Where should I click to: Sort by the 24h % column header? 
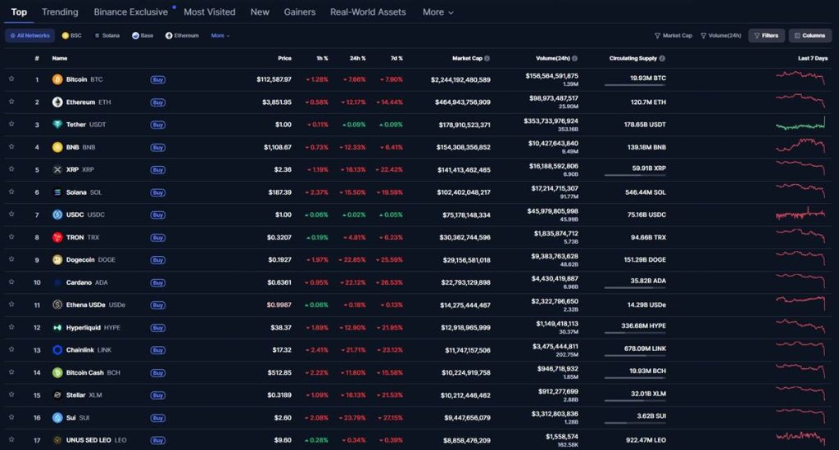pos(357,58)
